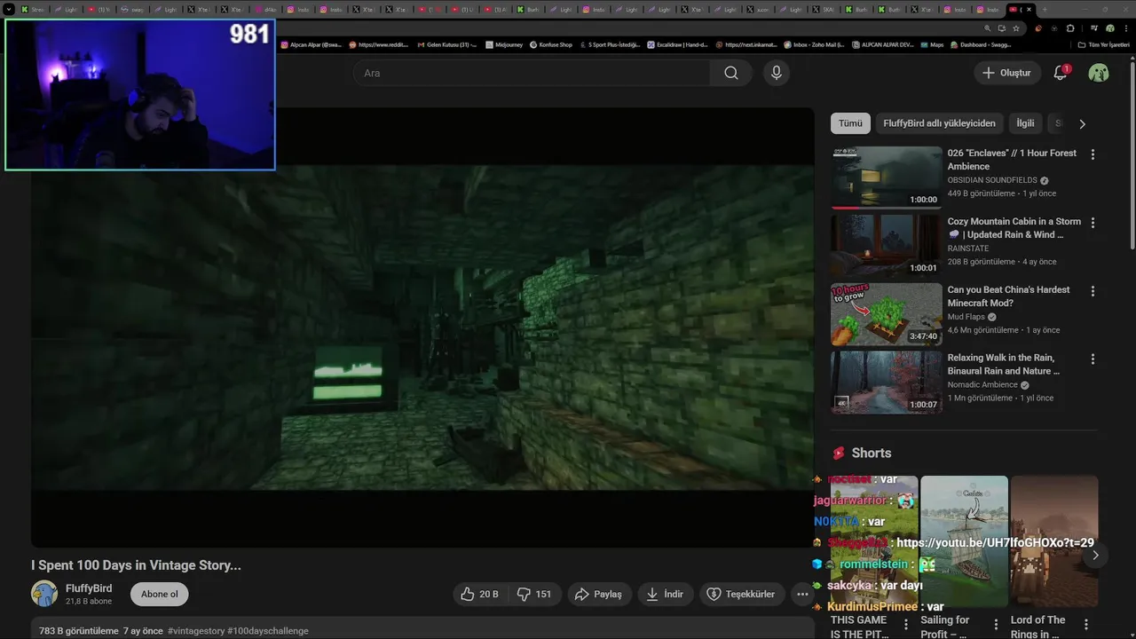Open FluffyBird channel name link
Image resolution: width=1136 pixels, height=639 pixels.
click(x=89, y=588)
